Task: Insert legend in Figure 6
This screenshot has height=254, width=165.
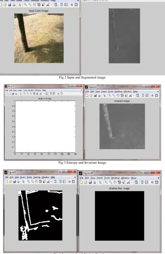Action: coord(147,96)
